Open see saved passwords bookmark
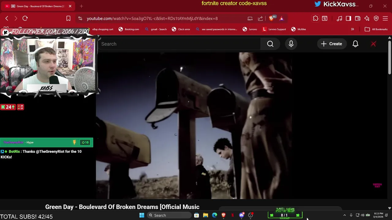Image resolution: width=392 pixels, height=220 pixels. 216,29
